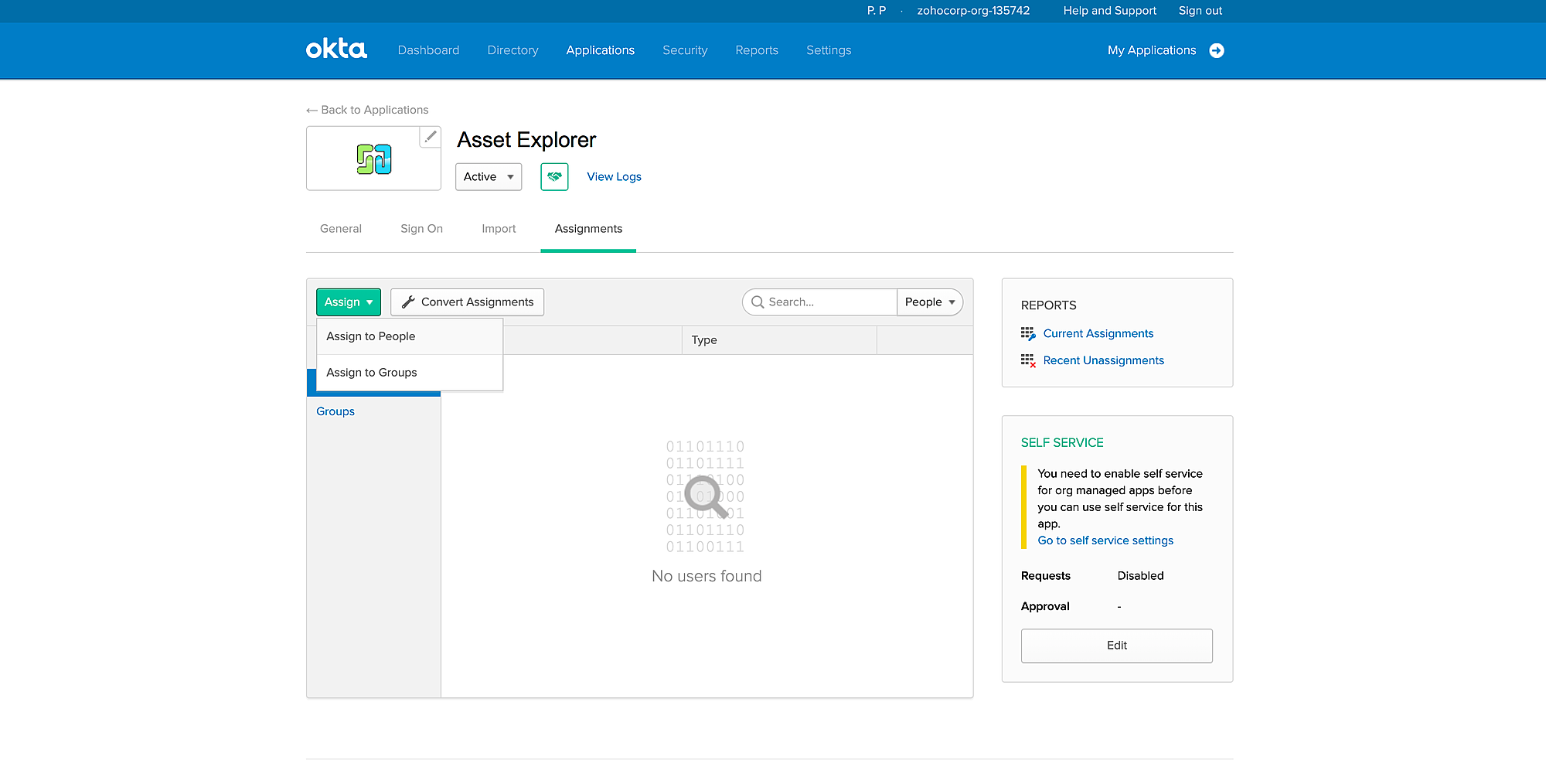This screenshot has width=1546, height=767.
Task: Click the My Applications arrow icon
Action: tap(1217, 50)
